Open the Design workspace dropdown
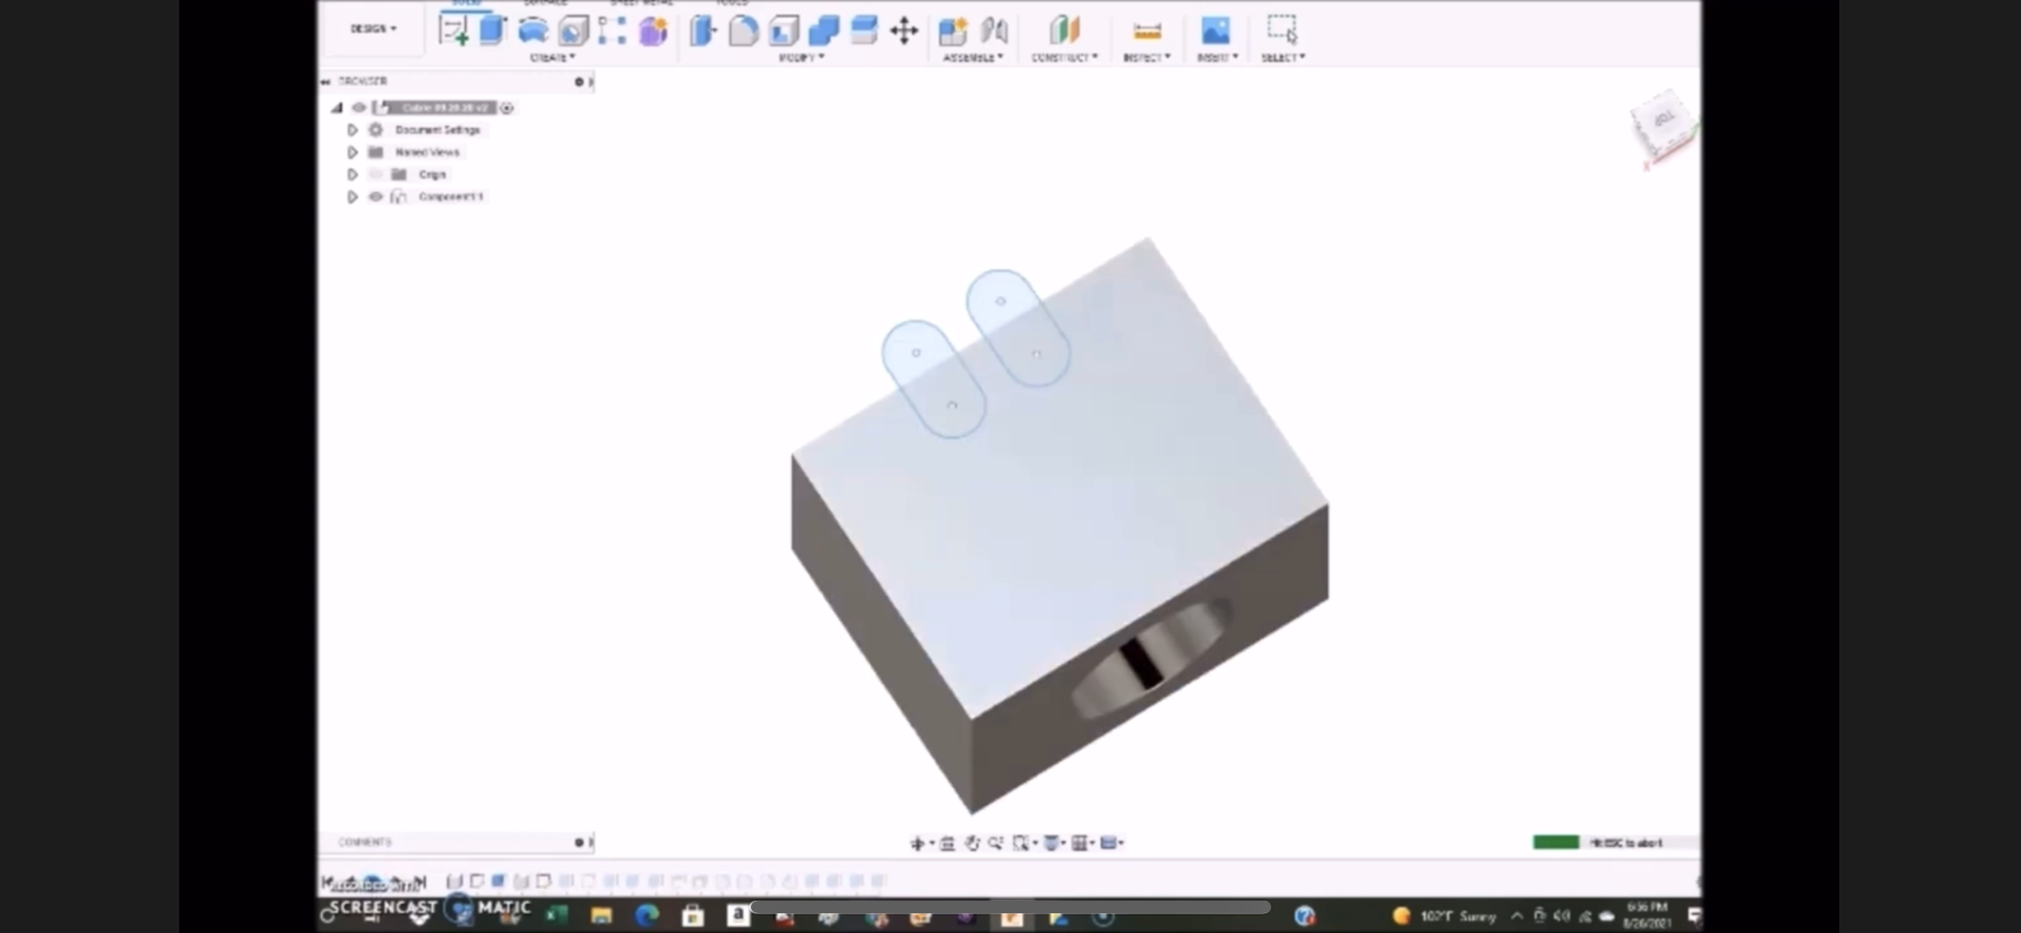The width and height of the screenshot is (2021, 933). pos(373,29)
